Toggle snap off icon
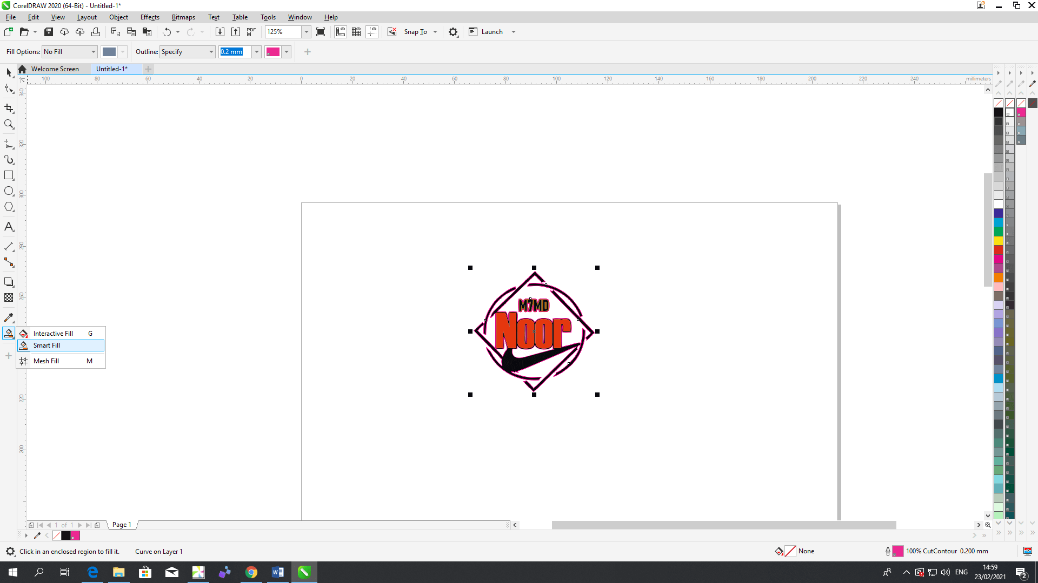The width and height of the screenshot is (1038, 583). coord(392,32)
